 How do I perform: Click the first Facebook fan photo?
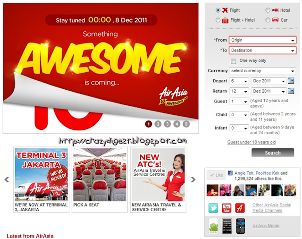(212, 190)
